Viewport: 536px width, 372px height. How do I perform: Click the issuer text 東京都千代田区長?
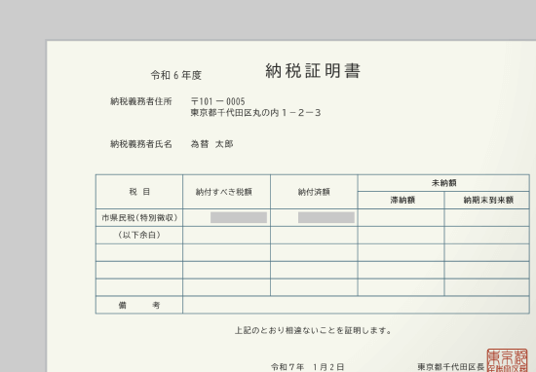coord(450,367)
